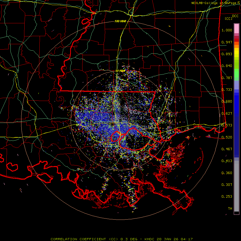Click the 1.000 value on the color scale

227,30
